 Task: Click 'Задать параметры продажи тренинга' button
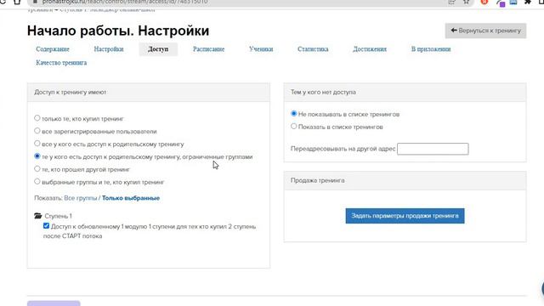click(x=405, y=216)
